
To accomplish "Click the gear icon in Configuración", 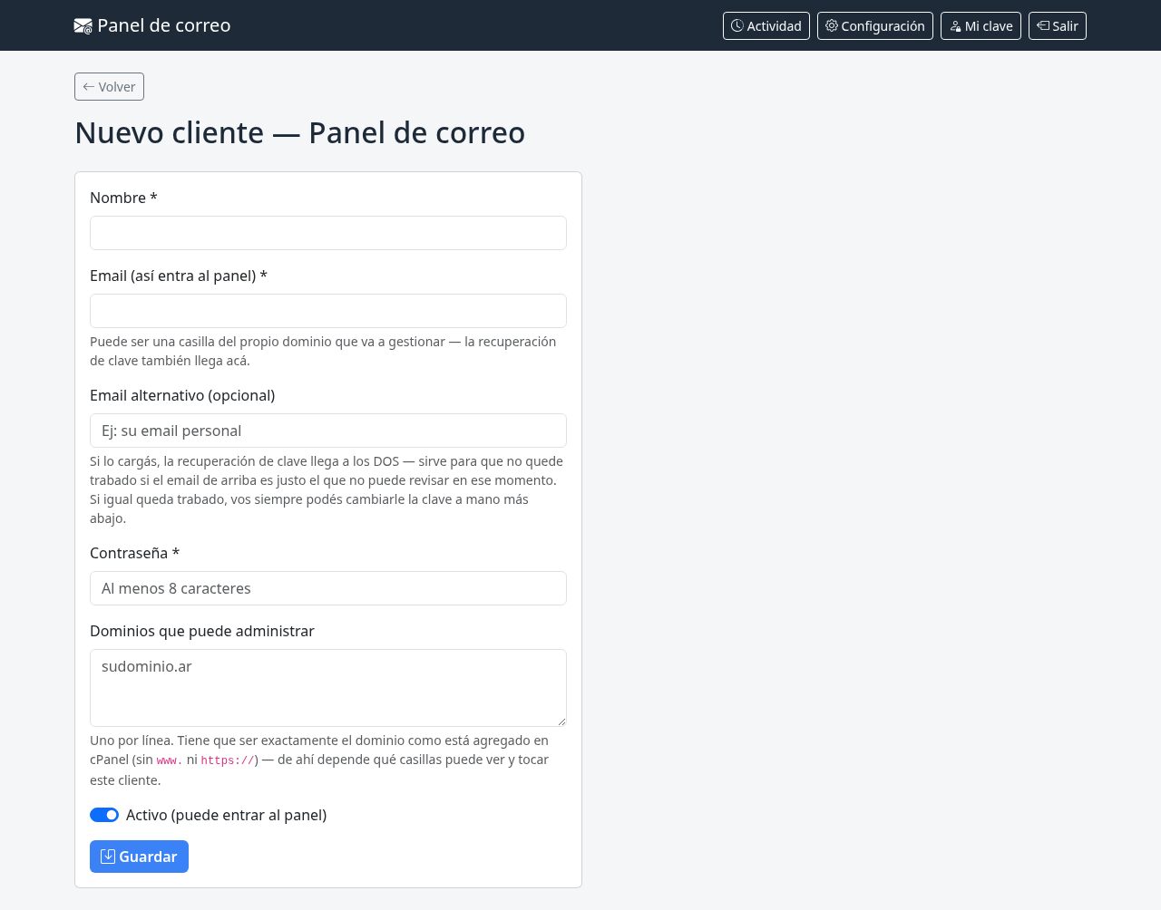I will pyautogui.click(x=832, y=25).
